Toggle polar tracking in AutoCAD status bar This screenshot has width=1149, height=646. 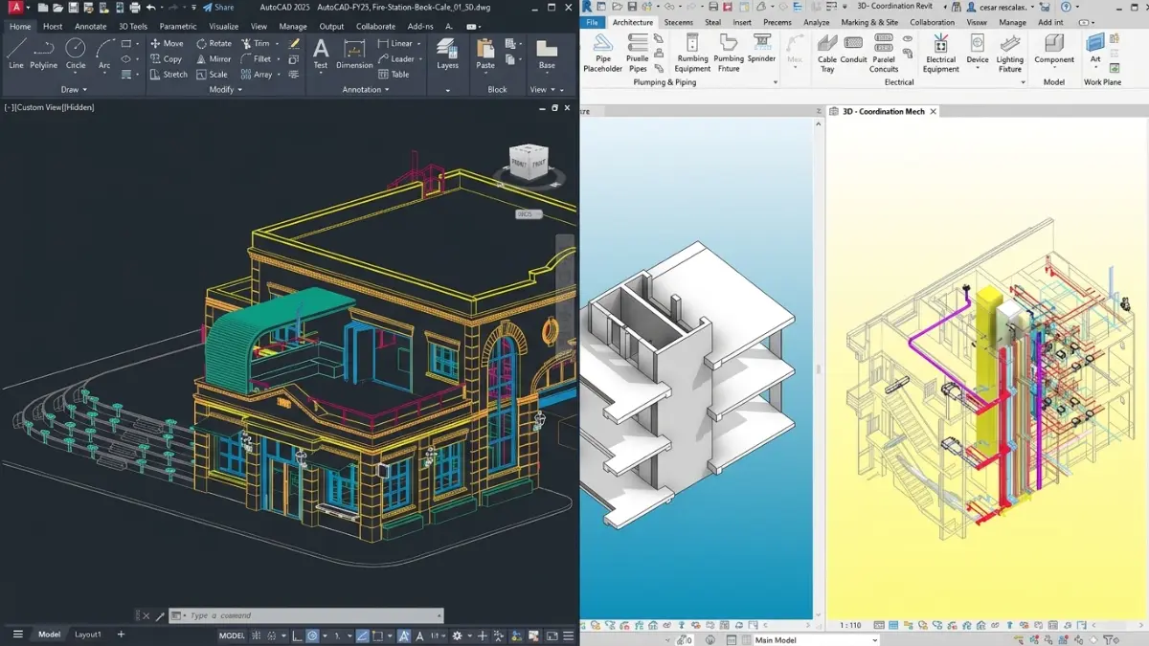[x=313, y=635]
